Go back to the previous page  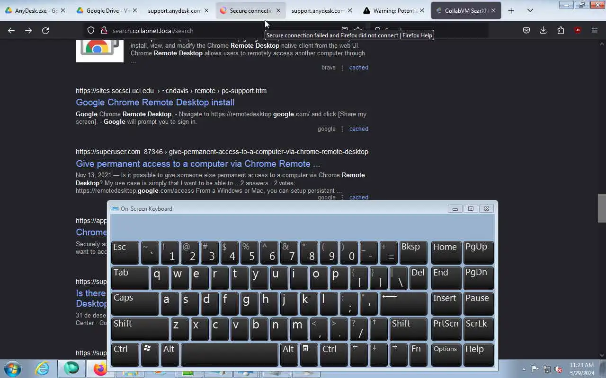11,30
